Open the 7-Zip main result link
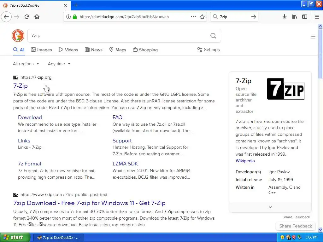 [x=21, y=86]
